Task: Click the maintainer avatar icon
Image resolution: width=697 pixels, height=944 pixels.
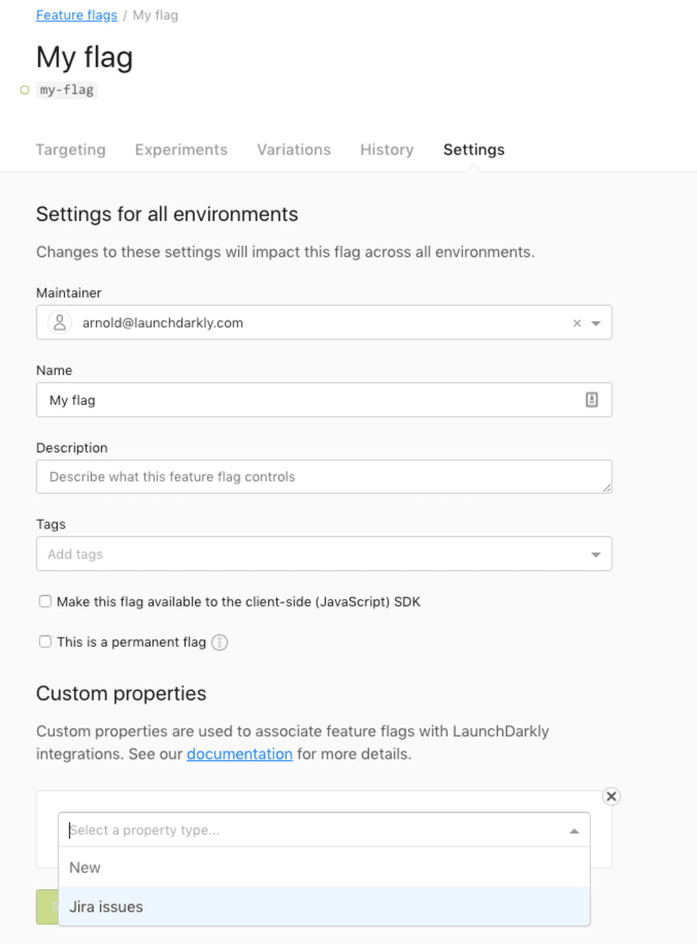Action: click(60, 323)
